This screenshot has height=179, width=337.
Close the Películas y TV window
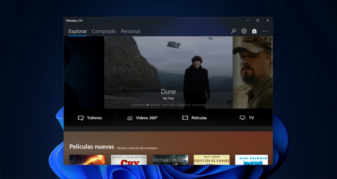268,21
